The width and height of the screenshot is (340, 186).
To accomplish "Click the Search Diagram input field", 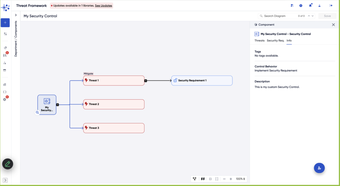I will point(279,16).
